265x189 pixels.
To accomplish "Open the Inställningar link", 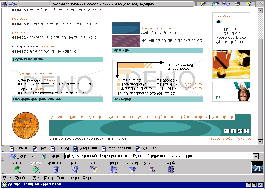I will coord(222,139).
